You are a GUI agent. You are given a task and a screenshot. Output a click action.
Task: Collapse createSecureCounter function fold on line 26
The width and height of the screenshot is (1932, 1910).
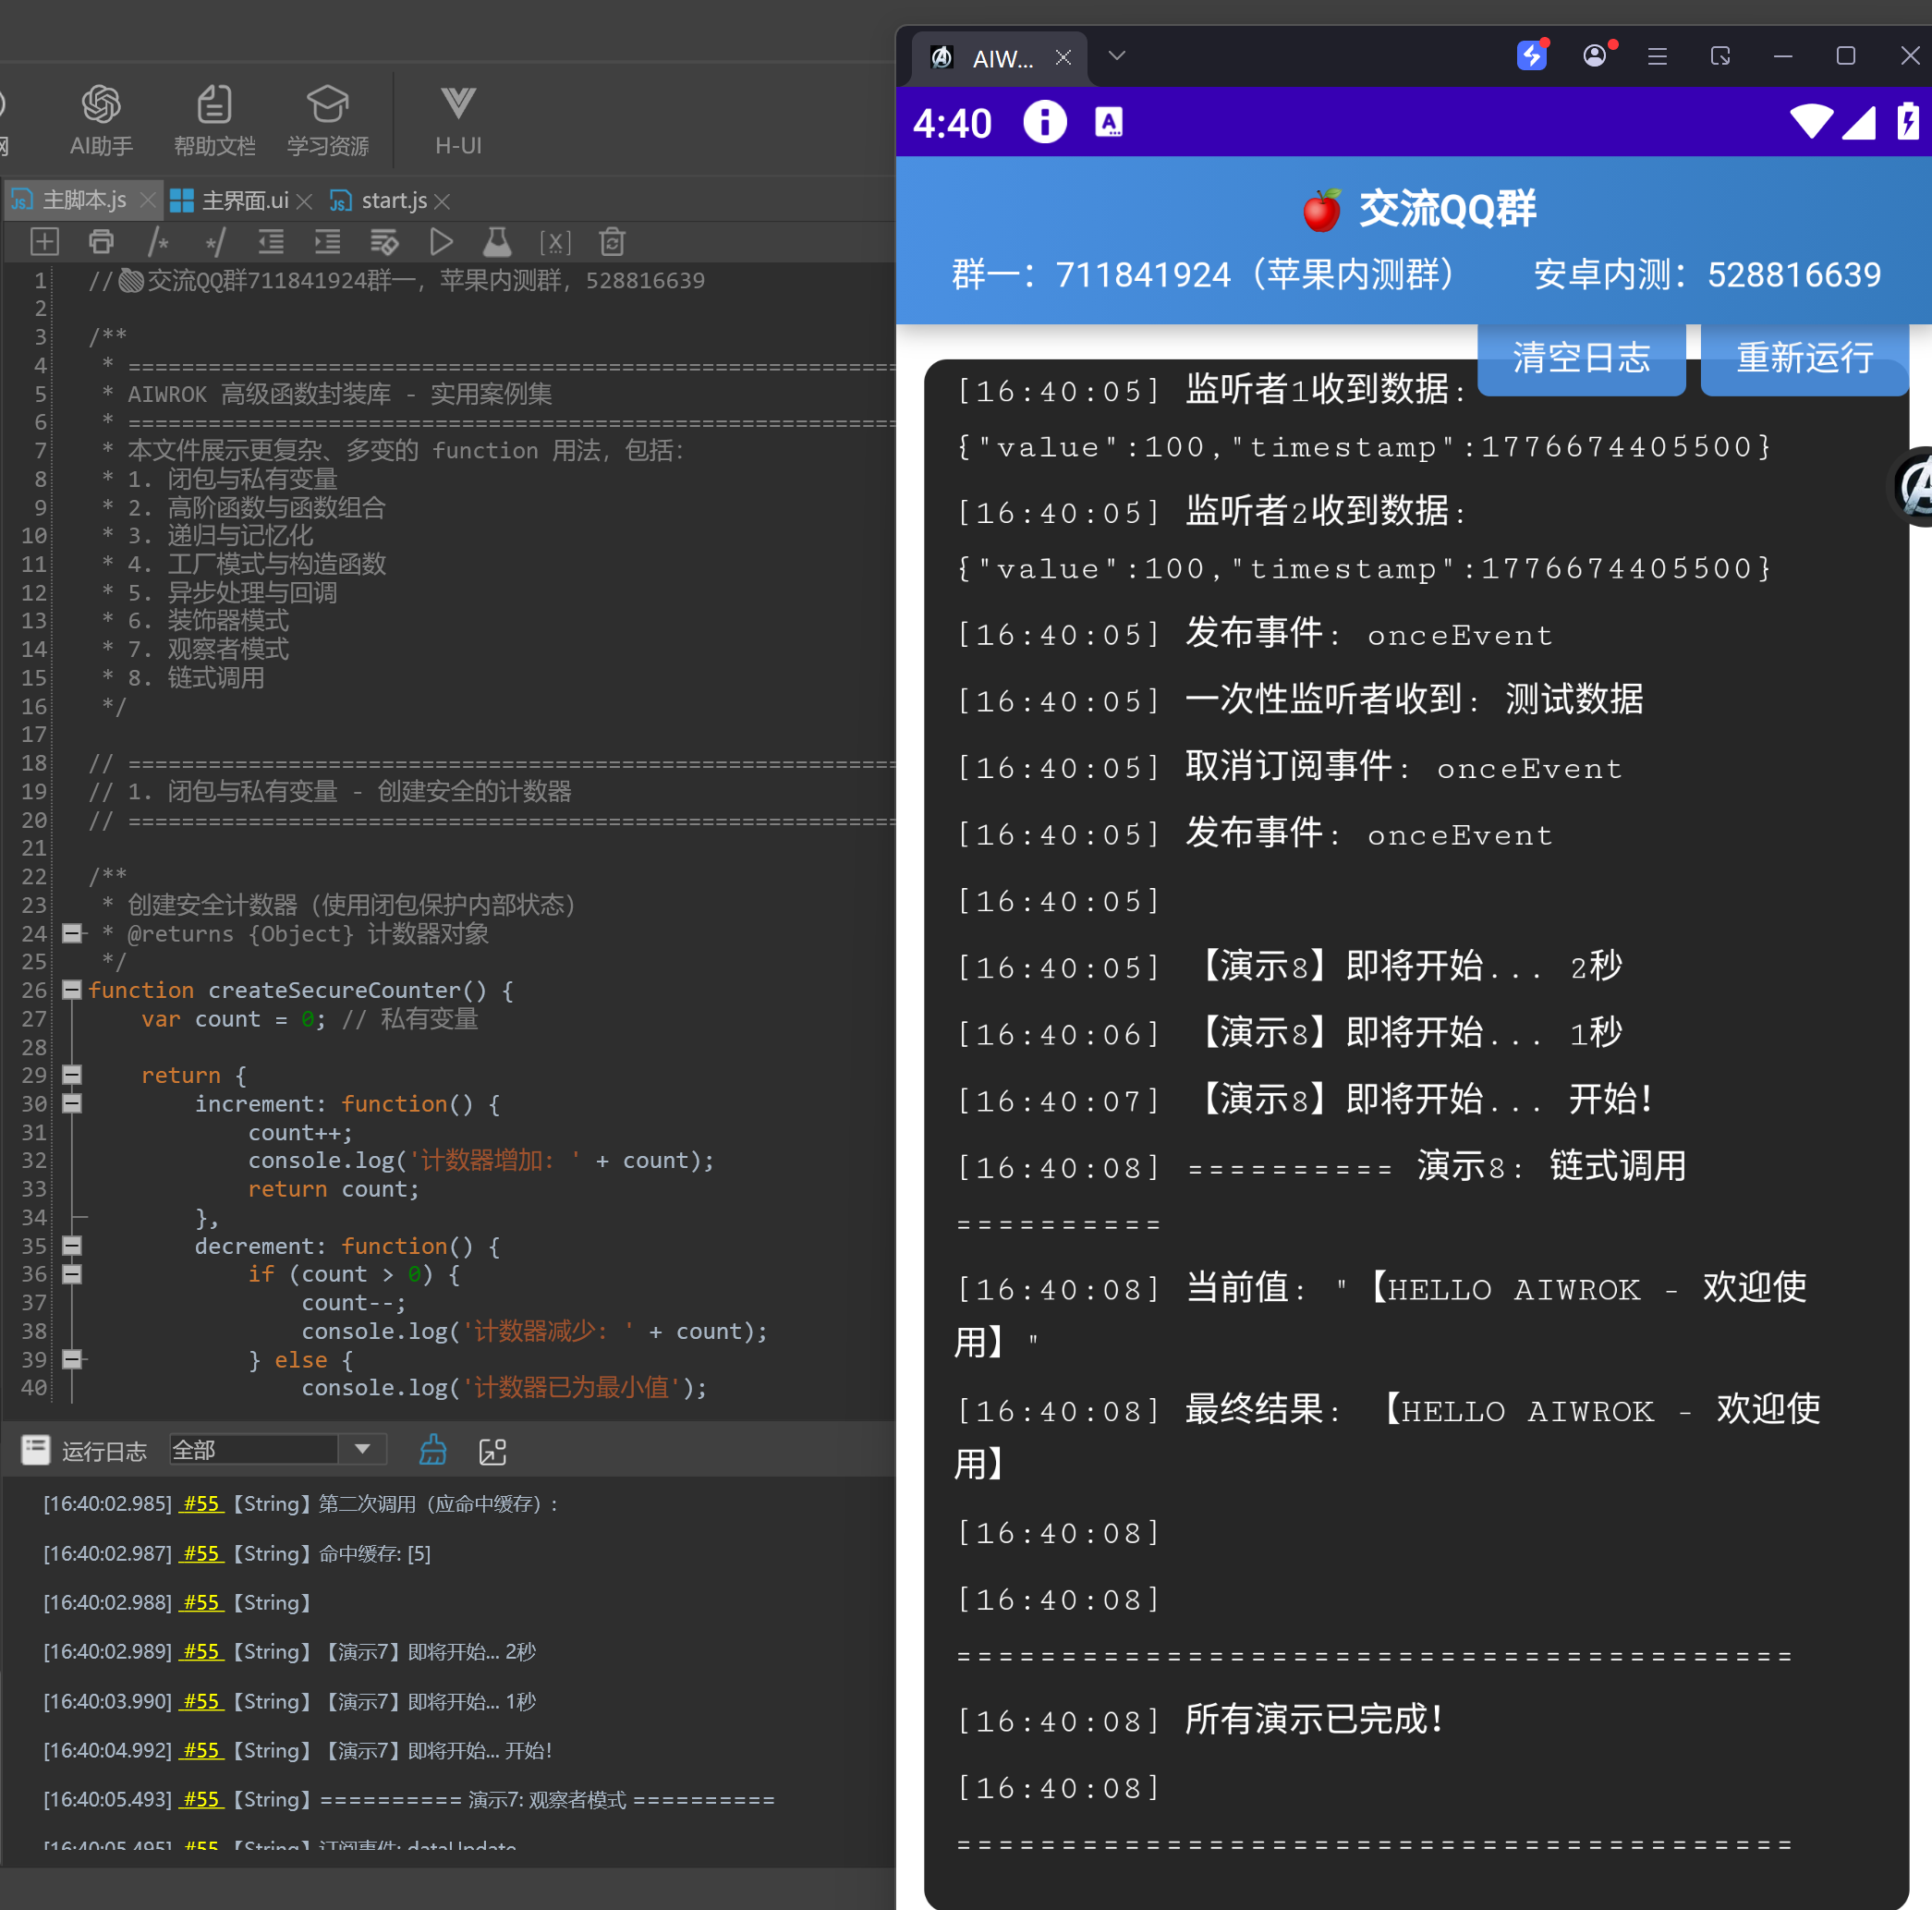(72, 990)
